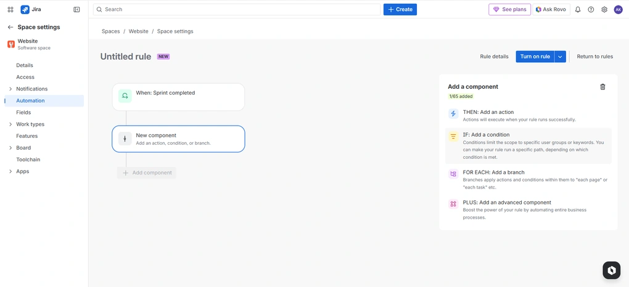Expand the Work types sidebar section
The height and width of the screenshot is (287, 629).
click(10, 124)
